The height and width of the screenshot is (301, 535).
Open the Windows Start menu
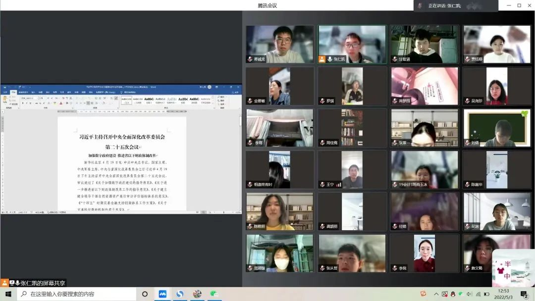(x=8, y=294)
